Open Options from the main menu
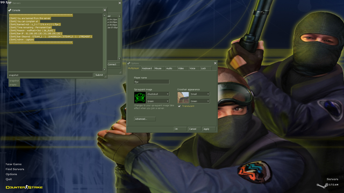Screen dimensions: 344x193 [11, 174]
